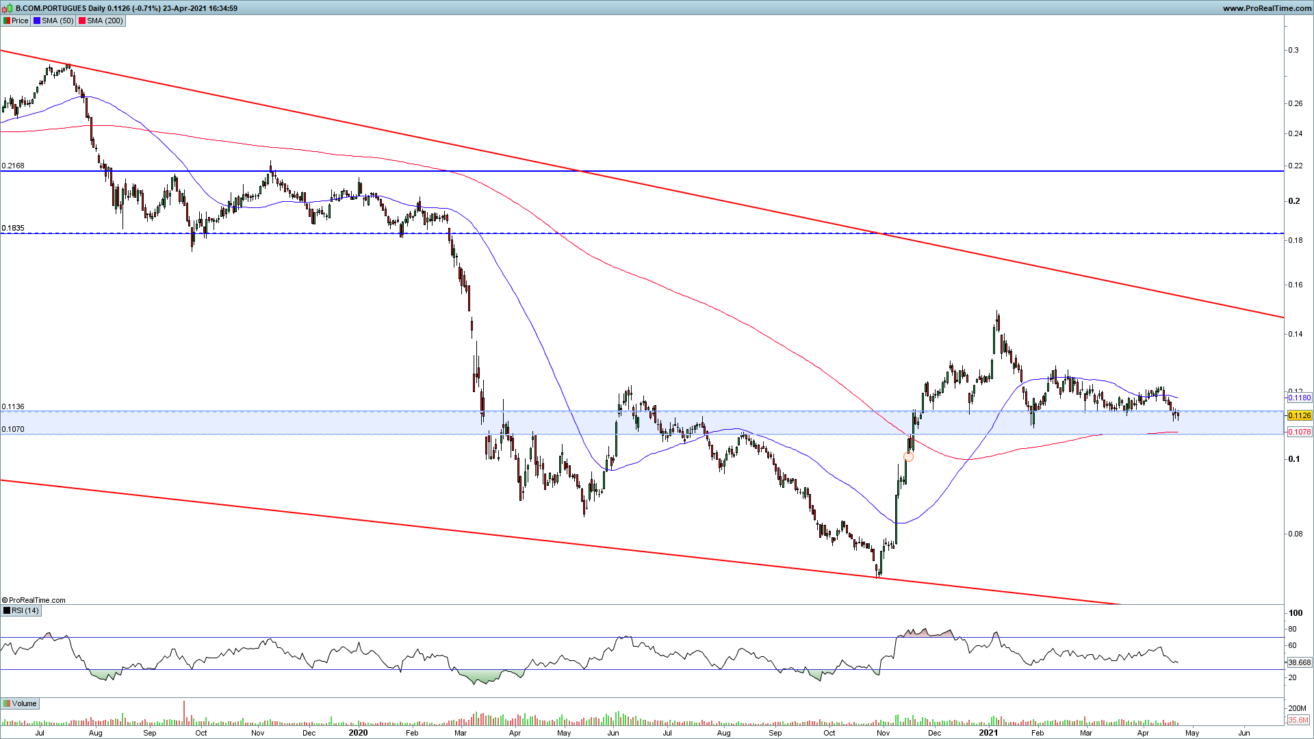The image size is (1314, 739).
Task: Open the RSI (14) indicator label
Action: [25, 610]
